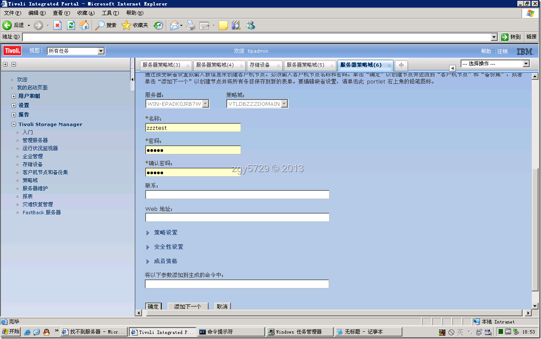
Task: Click the QQ penguin quick launch icon
Action: pos(46,332)
